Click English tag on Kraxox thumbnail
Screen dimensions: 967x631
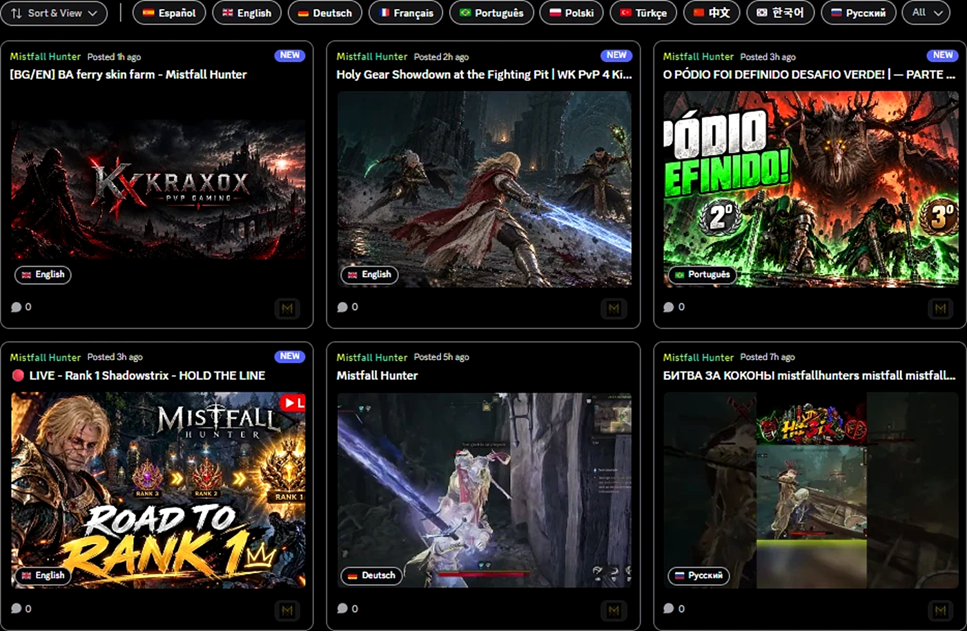[43, 274]
